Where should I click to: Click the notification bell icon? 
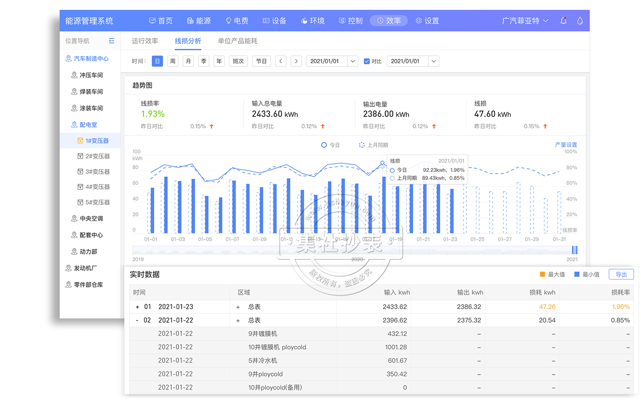click(564, 21)
